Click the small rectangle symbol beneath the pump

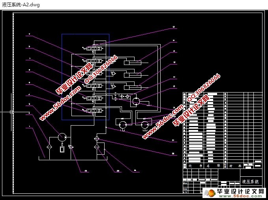(62, 149)
